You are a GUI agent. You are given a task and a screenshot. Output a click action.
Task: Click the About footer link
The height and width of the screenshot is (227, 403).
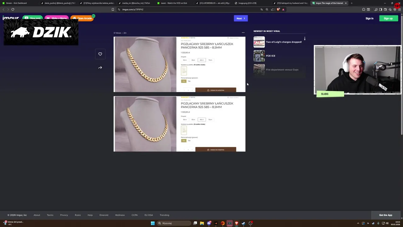click(x=37, y=215)
